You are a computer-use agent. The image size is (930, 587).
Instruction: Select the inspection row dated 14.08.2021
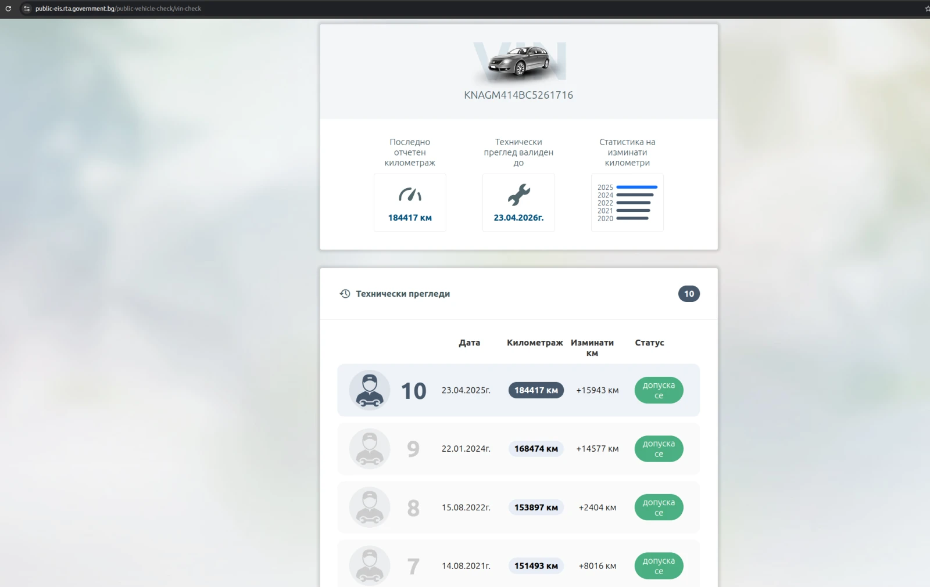point(466,566)
